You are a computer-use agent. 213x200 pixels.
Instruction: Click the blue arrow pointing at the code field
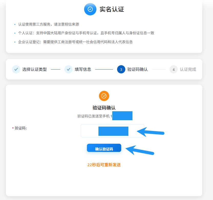[x=150, y=132]
